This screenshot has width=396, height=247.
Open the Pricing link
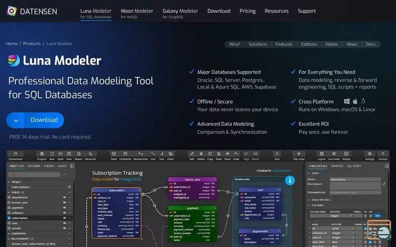[x=247, y=11]
